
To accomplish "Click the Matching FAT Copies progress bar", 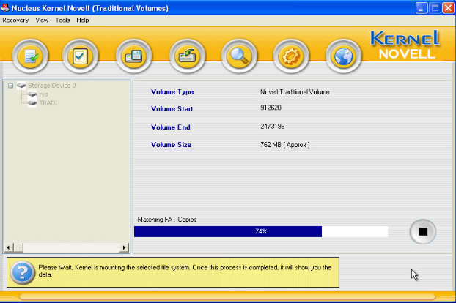I will pos(261,231).
